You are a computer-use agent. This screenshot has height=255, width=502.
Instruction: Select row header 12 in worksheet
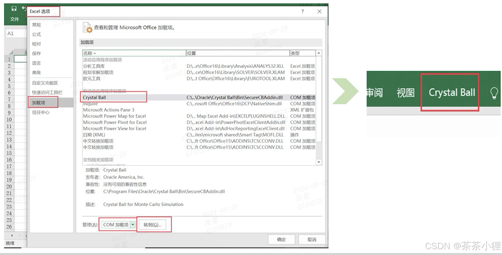click(9, 133)
